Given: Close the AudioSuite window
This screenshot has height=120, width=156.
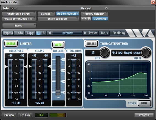Looking at the screenshot, I should 153,2.
